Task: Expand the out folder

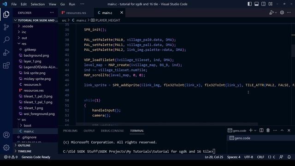Action: [35, 38]
